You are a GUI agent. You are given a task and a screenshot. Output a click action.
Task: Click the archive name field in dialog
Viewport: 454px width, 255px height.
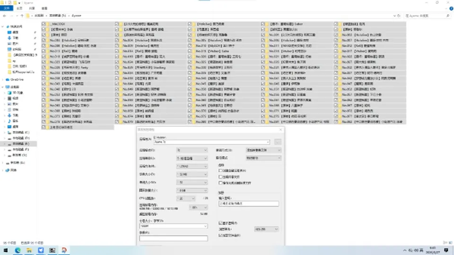(x=212, y=142)
